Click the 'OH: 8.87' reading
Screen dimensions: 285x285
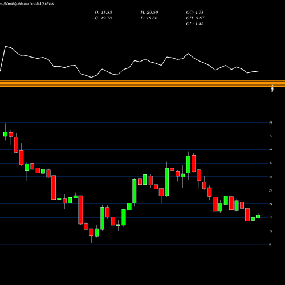[x=196, y=18]
